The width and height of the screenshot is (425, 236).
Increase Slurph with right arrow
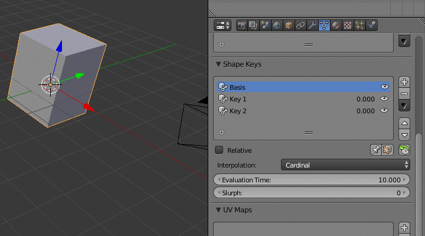[x=404, y=193]
